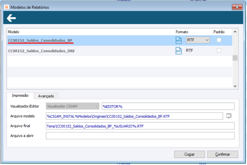Enable the Padrão checkbox for Saldos_Consolidados_BP
This screenshot has width=247, height=165.
click(x=219, y=40)
